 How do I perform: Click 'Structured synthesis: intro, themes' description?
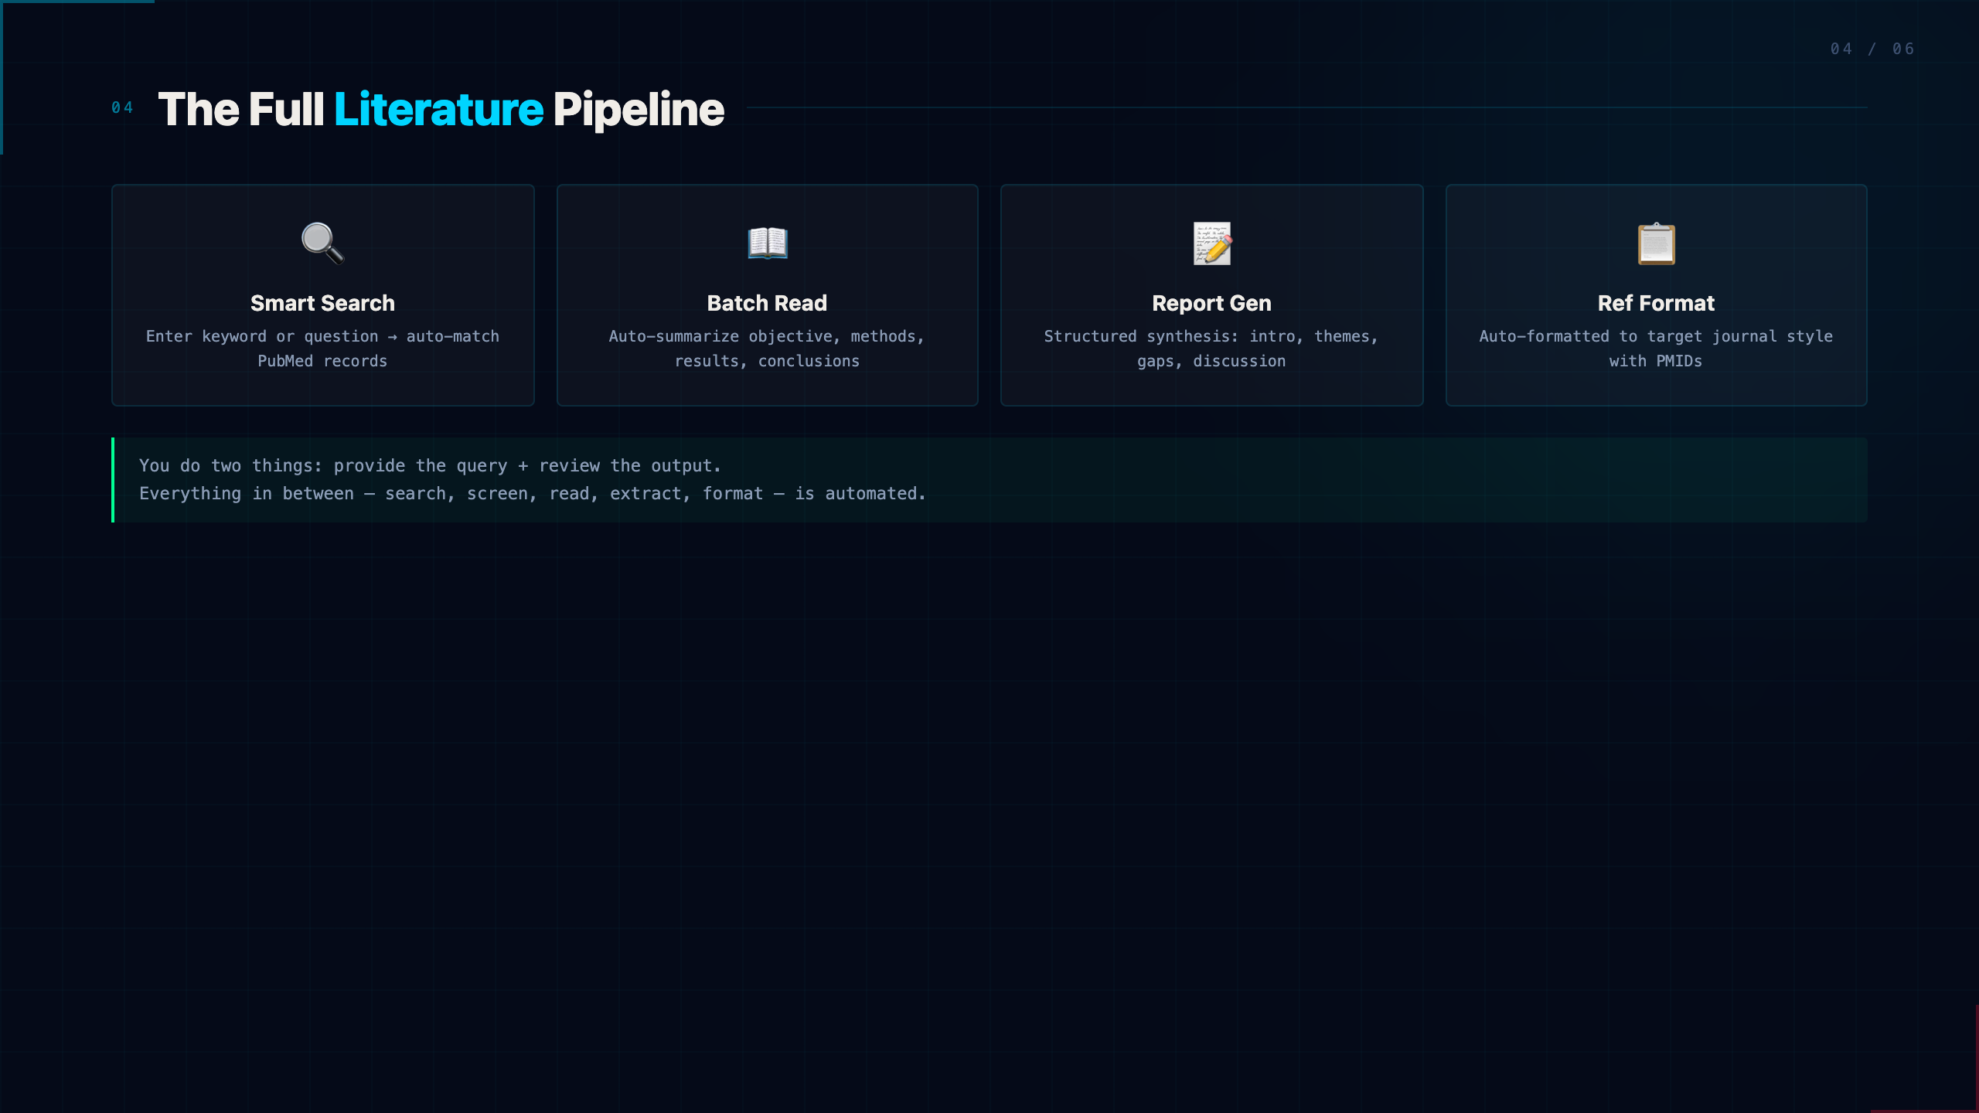(1211, 349)
